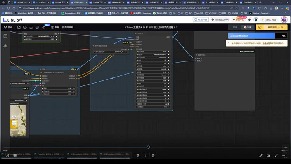Click the open folder icon in toolbar
Viewport: 291px width, 164px height.
tap(25, 28)
